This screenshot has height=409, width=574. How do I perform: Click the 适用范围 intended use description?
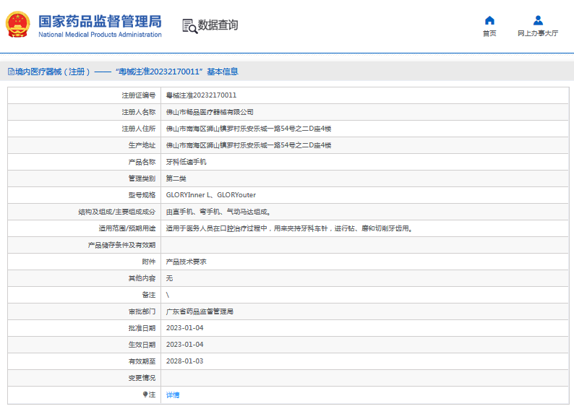289,228
